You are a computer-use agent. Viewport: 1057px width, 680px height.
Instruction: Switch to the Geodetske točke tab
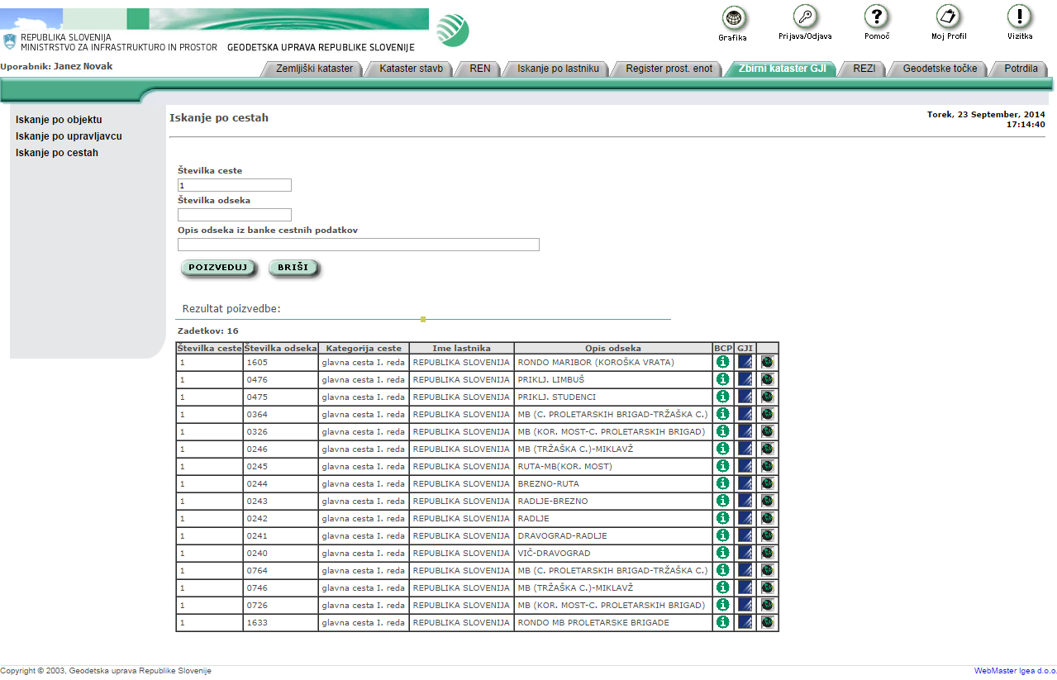pos(940,69)
